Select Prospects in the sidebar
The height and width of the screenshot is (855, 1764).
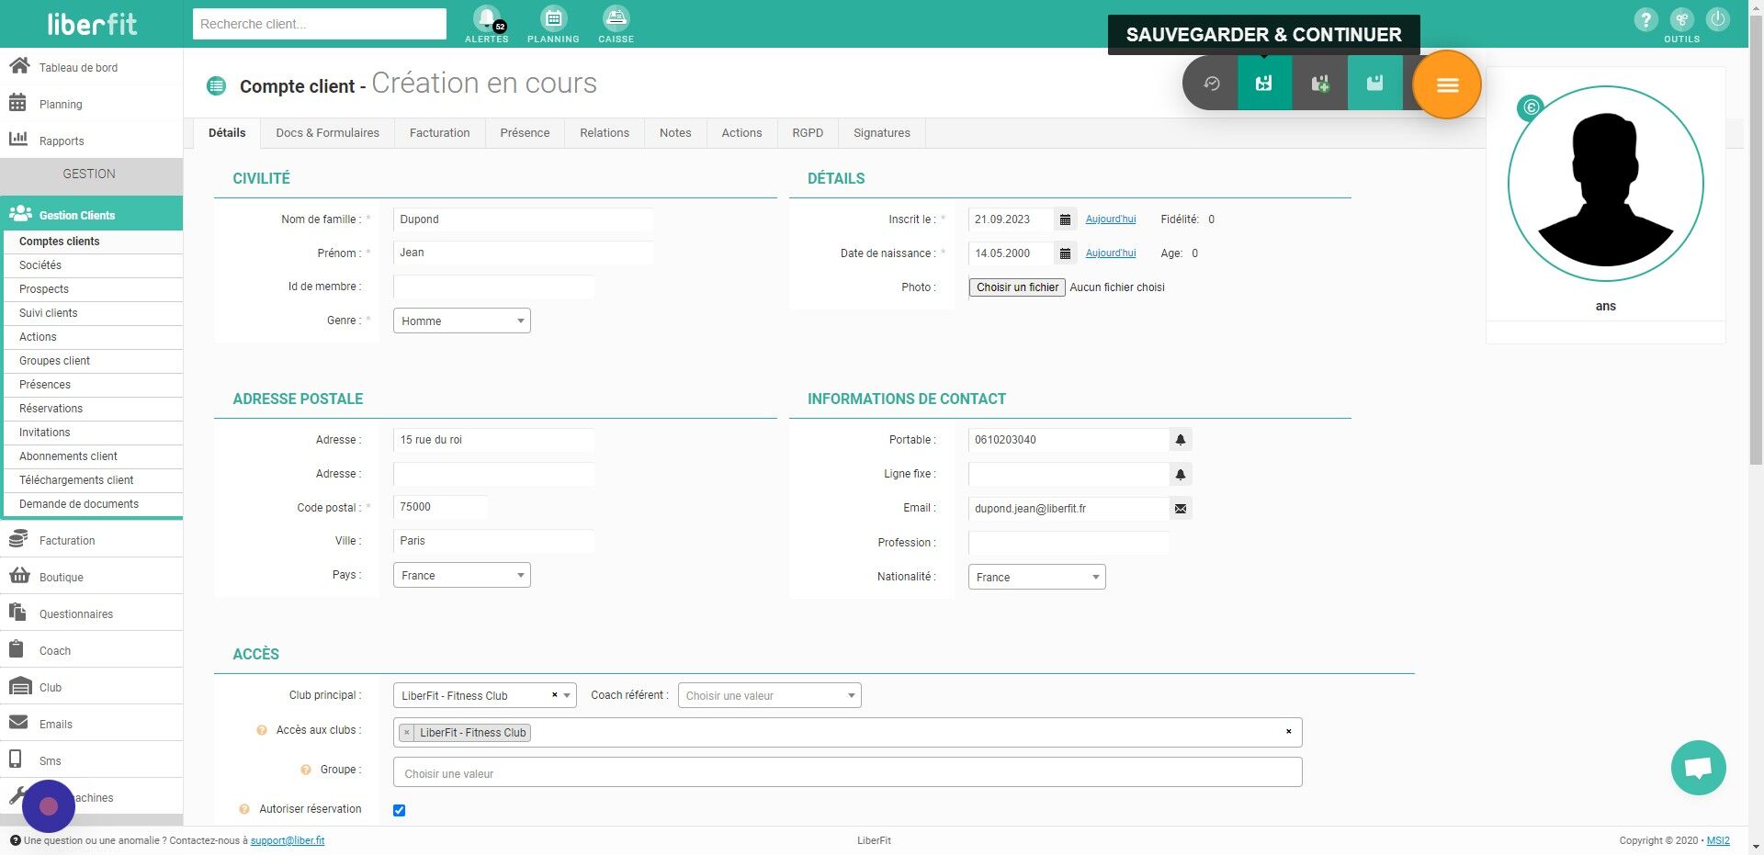pyautogui.click(x=44, y=289)
